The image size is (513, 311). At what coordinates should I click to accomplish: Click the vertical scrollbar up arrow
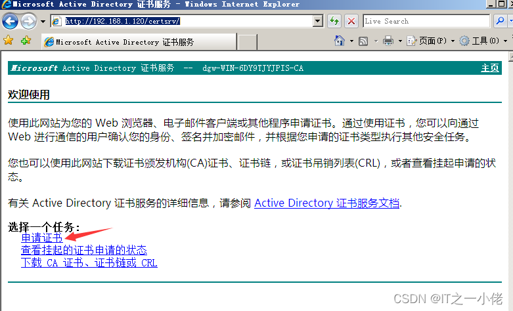(511, 56)
